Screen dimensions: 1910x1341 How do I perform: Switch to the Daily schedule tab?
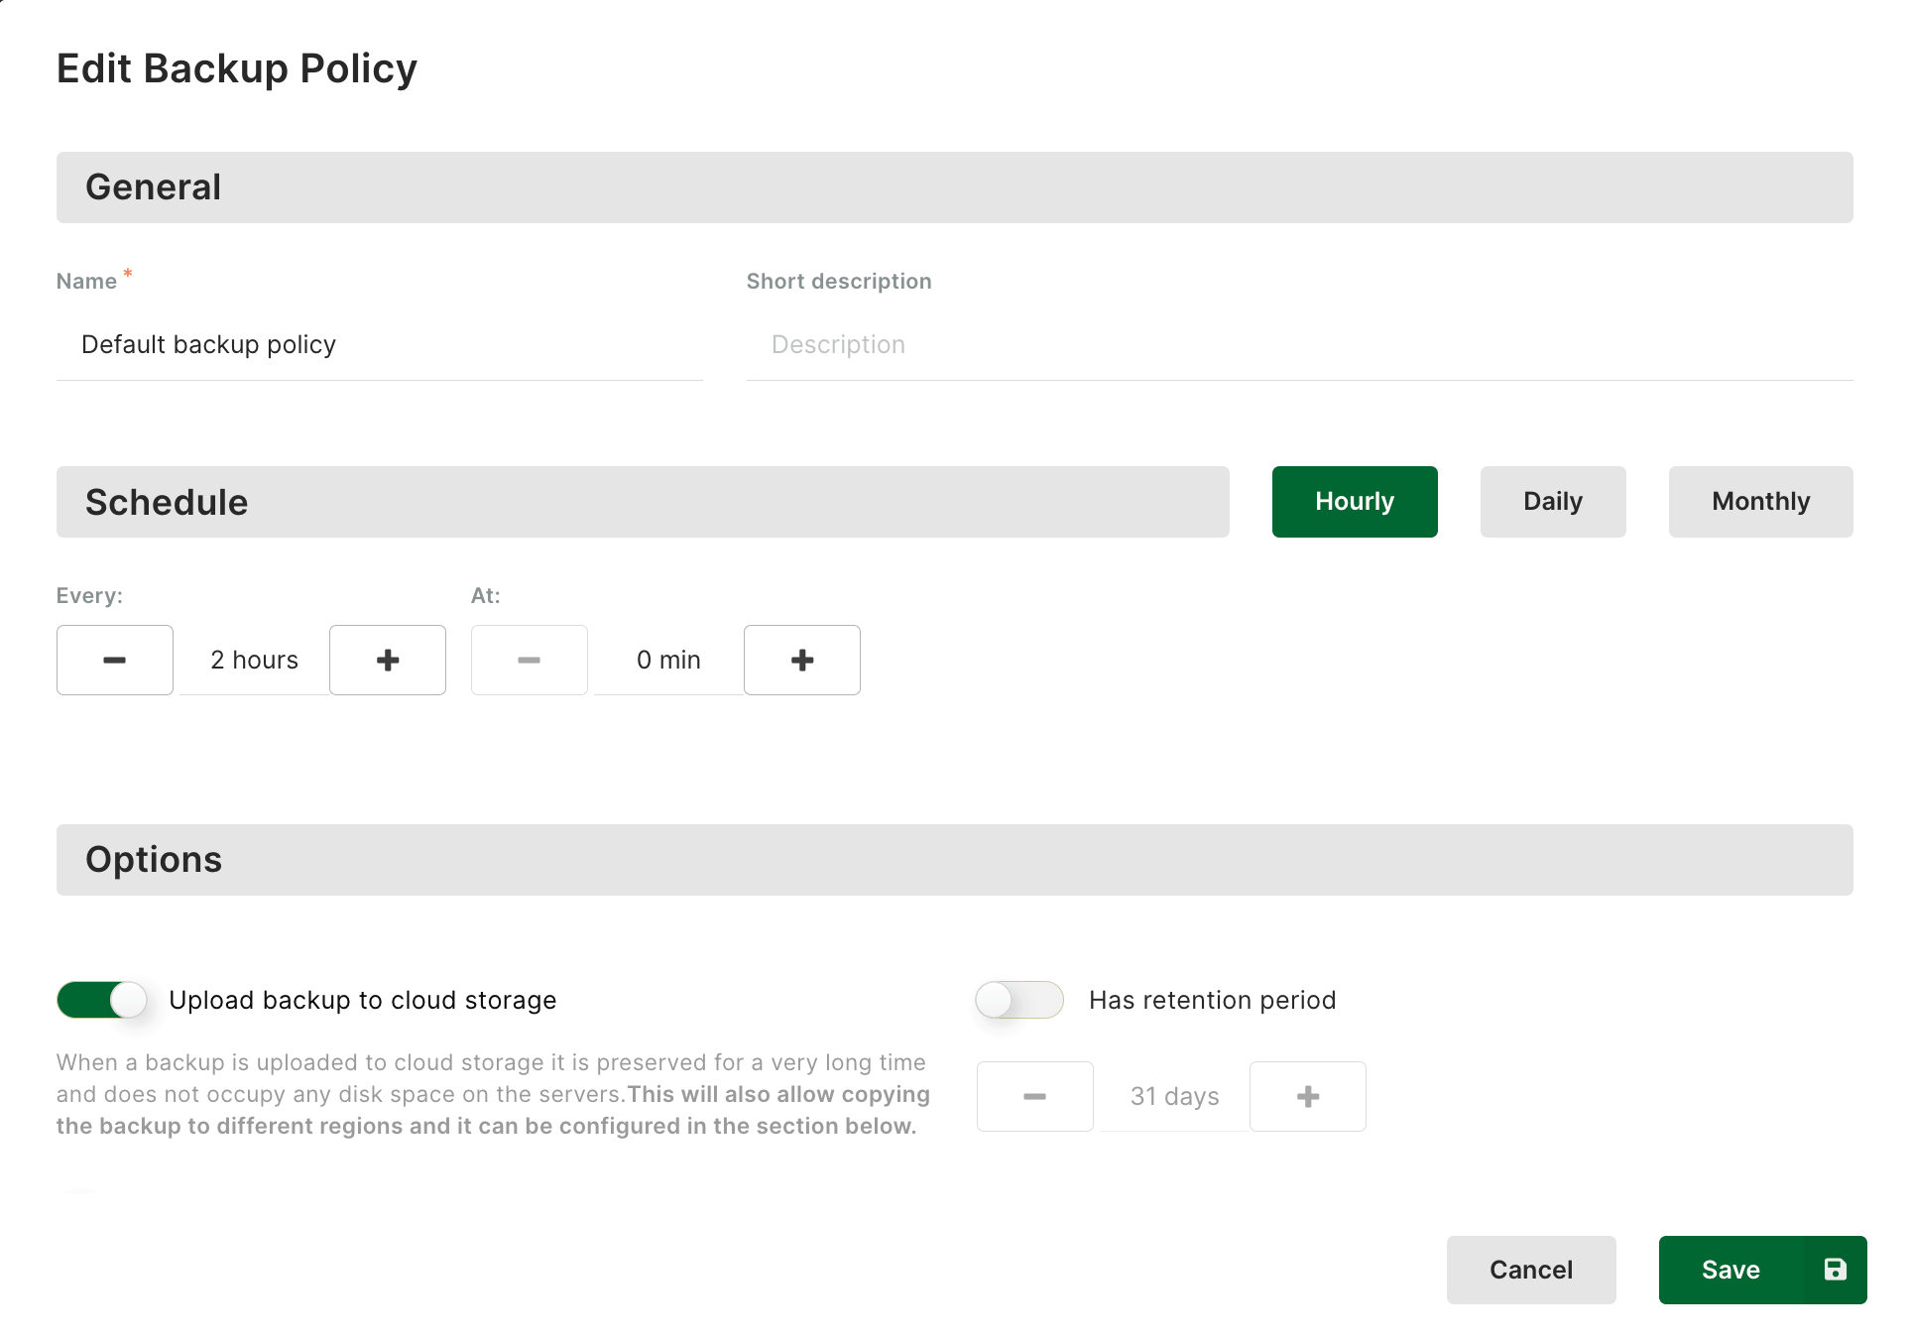[1553, 502]
